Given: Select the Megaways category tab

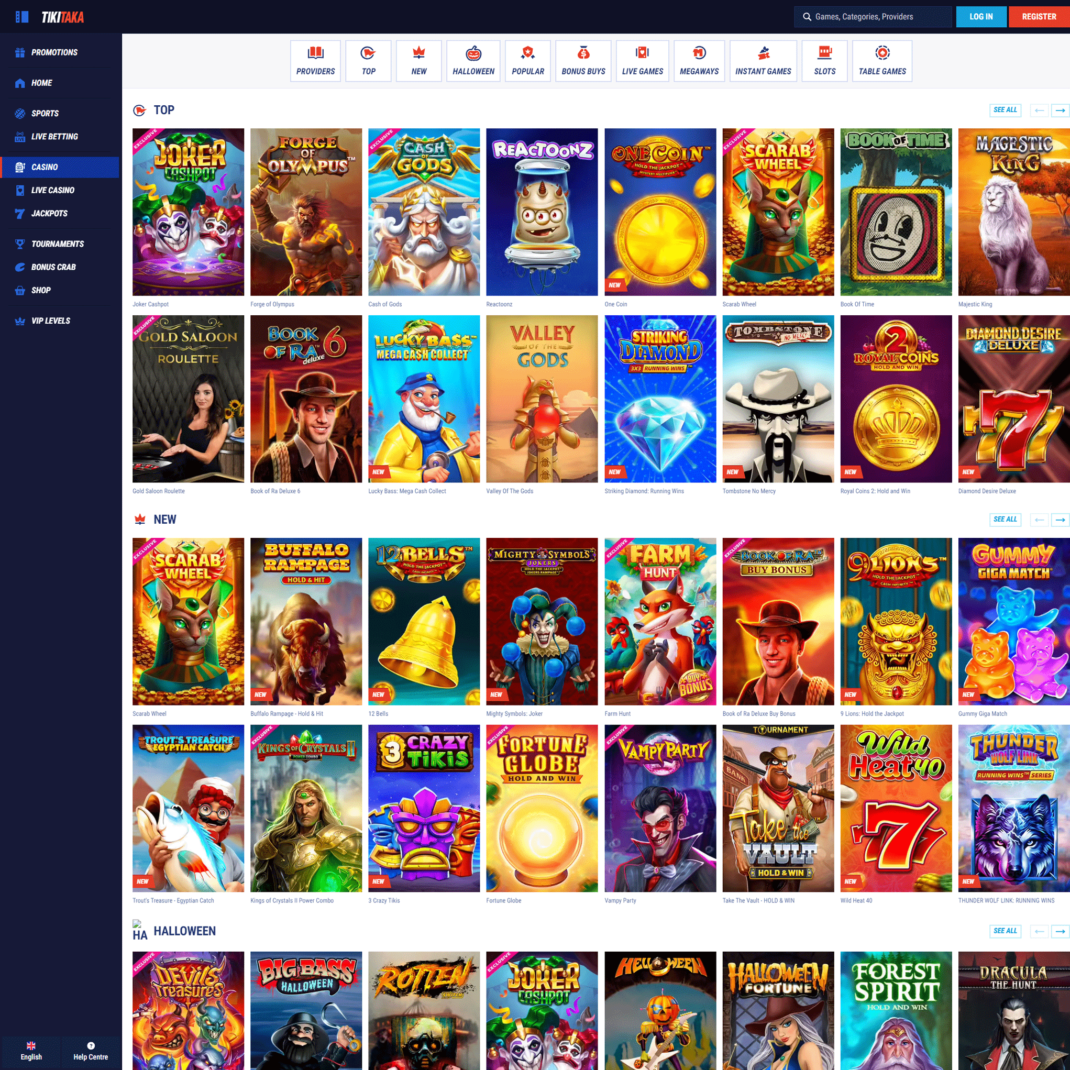Looking at the screenshot, I should (699, 61).
